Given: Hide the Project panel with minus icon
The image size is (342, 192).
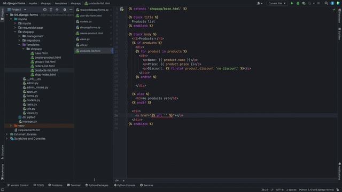Looking at the screenshot, I should 71,10.
